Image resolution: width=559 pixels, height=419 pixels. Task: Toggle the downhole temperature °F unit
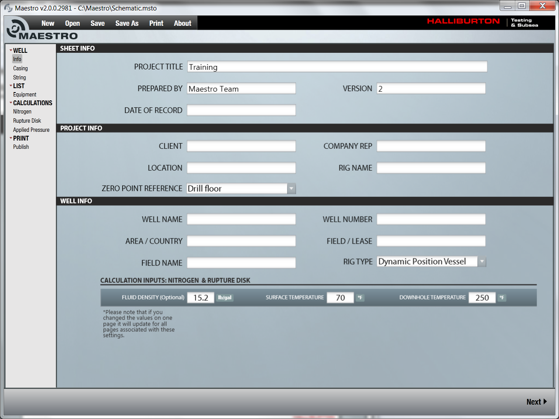pyautogui.click(x=502, y=298)
